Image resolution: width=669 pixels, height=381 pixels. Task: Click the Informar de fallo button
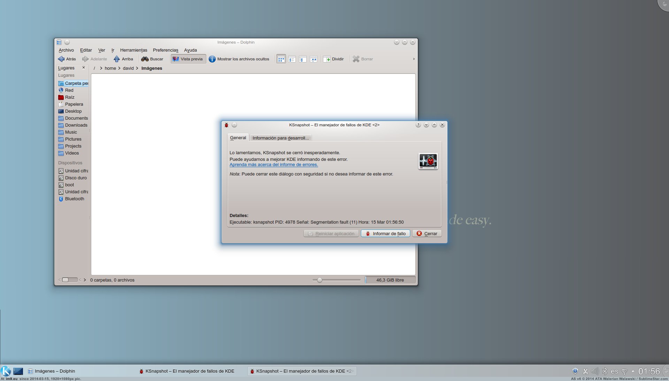tap(385, 234)
